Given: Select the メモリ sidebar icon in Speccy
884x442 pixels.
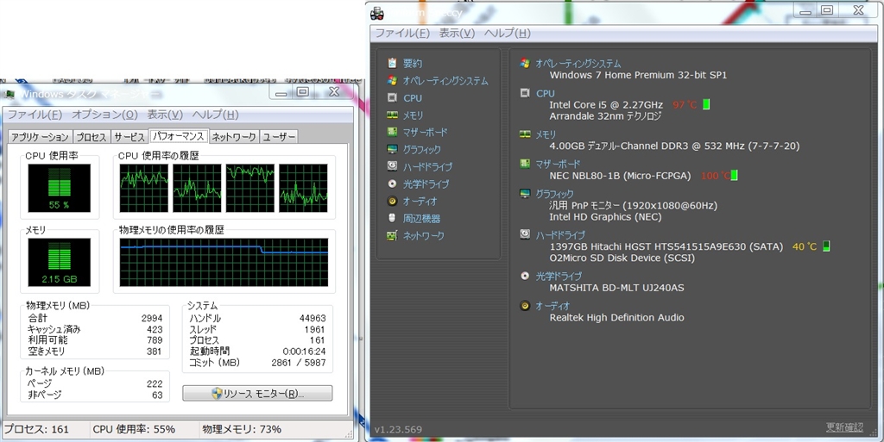Looking at the screenshot, I should click(393, 115).
